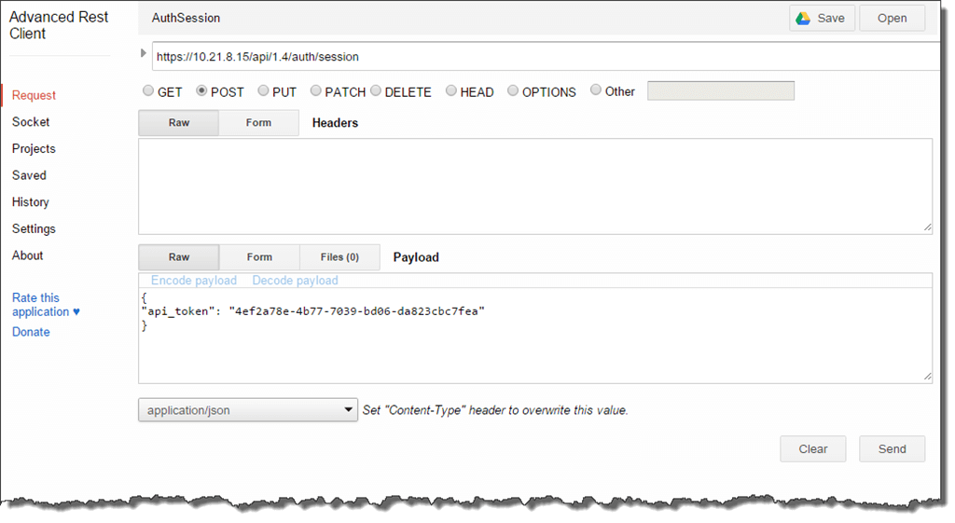Open the About page in sidebar
This screenshot has height=523, width=955.
tap(27, 255)
